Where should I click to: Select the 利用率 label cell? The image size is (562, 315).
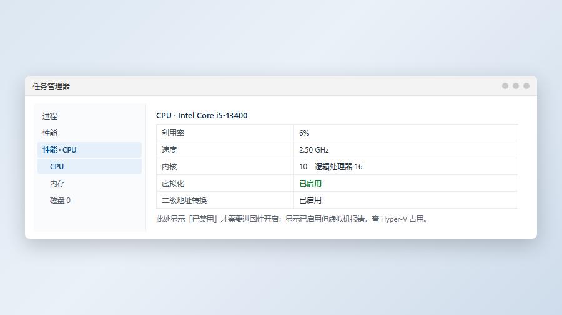(225, 133)
